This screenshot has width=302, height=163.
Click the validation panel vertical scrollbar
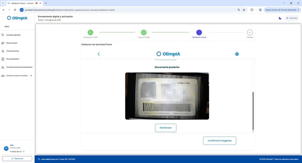(253, 111)
